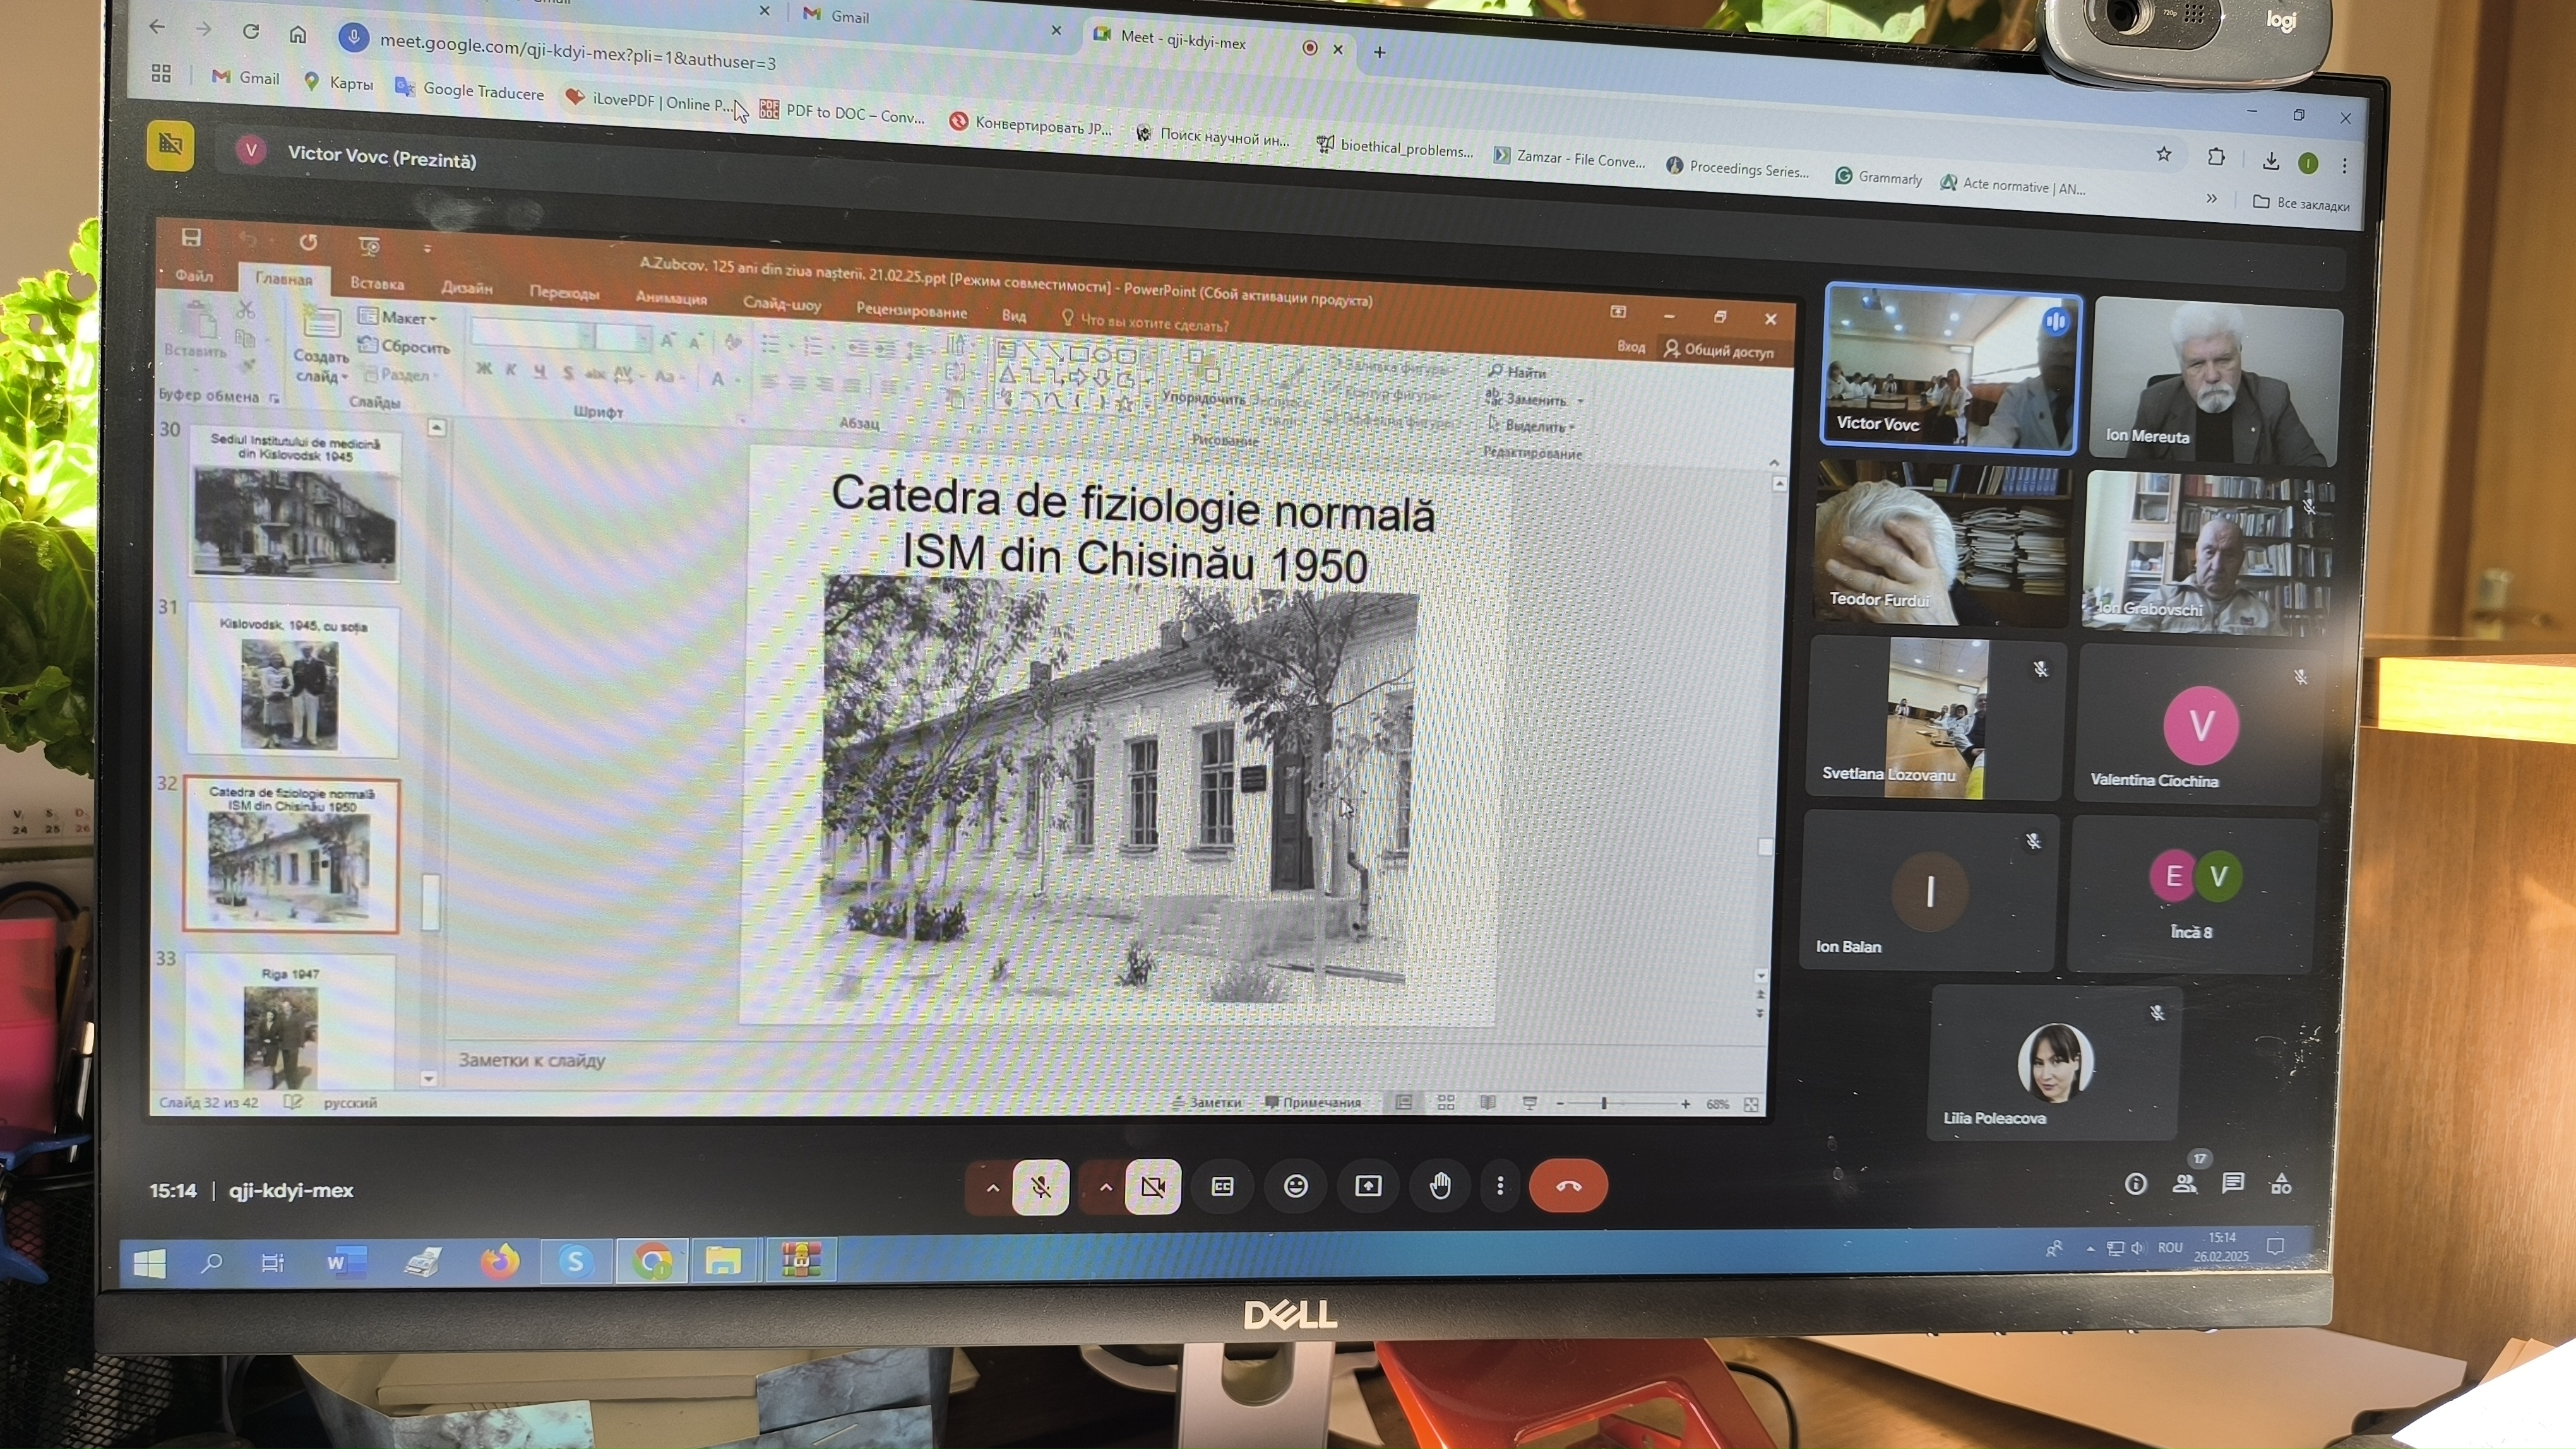Open the Вставка ribbon tab
Screen dimensions: 2576x1449
[377, 284]
